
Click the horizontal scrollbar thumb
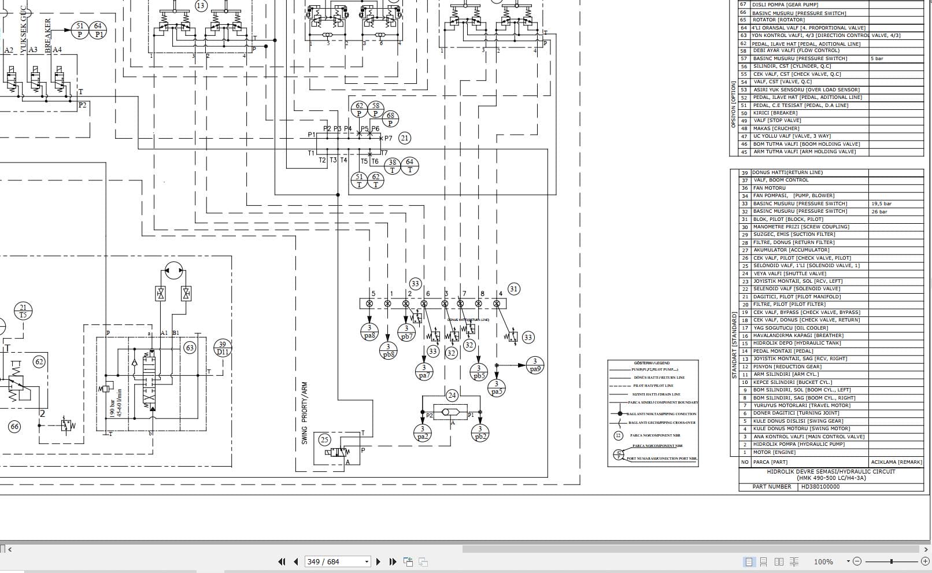[690, 549]
